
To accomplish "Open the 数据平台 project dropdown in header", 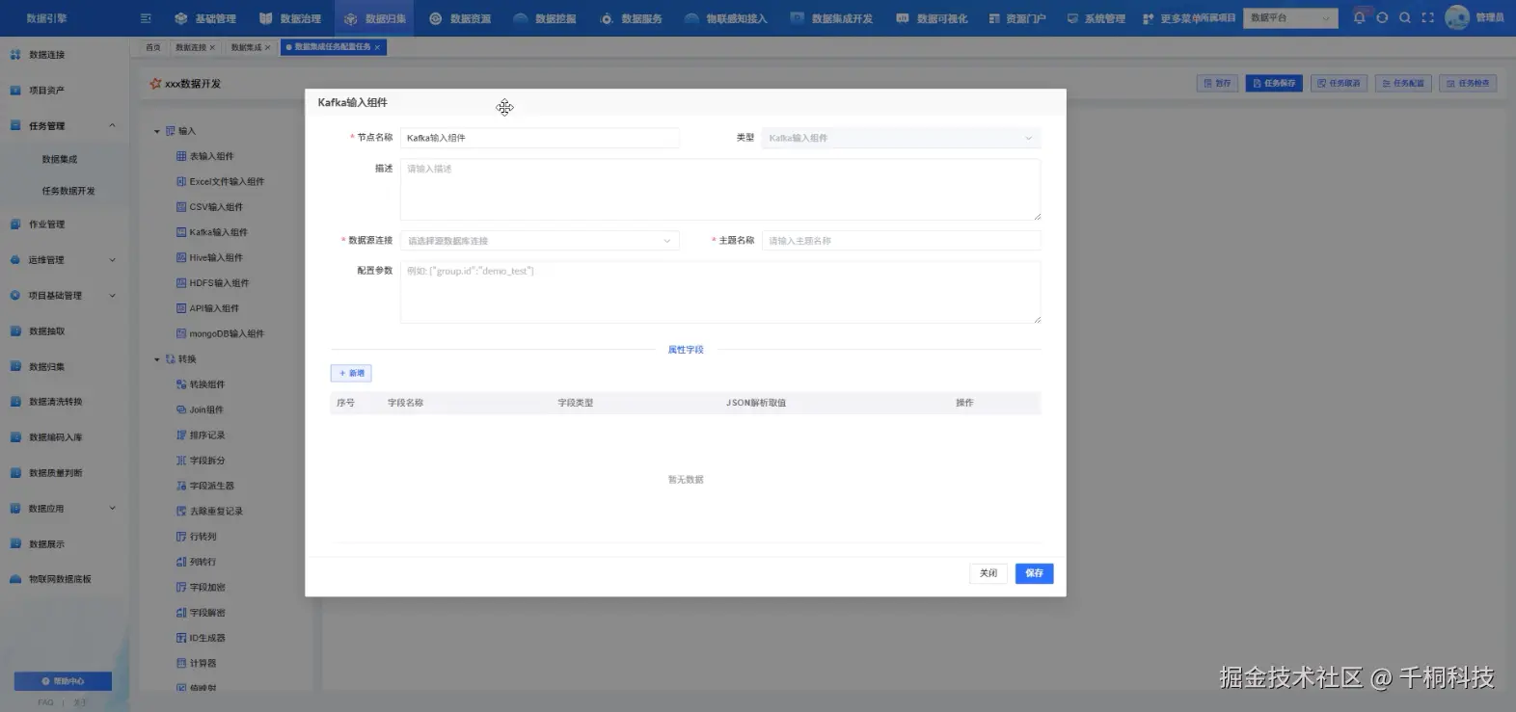I will [x=1292, y=18].
